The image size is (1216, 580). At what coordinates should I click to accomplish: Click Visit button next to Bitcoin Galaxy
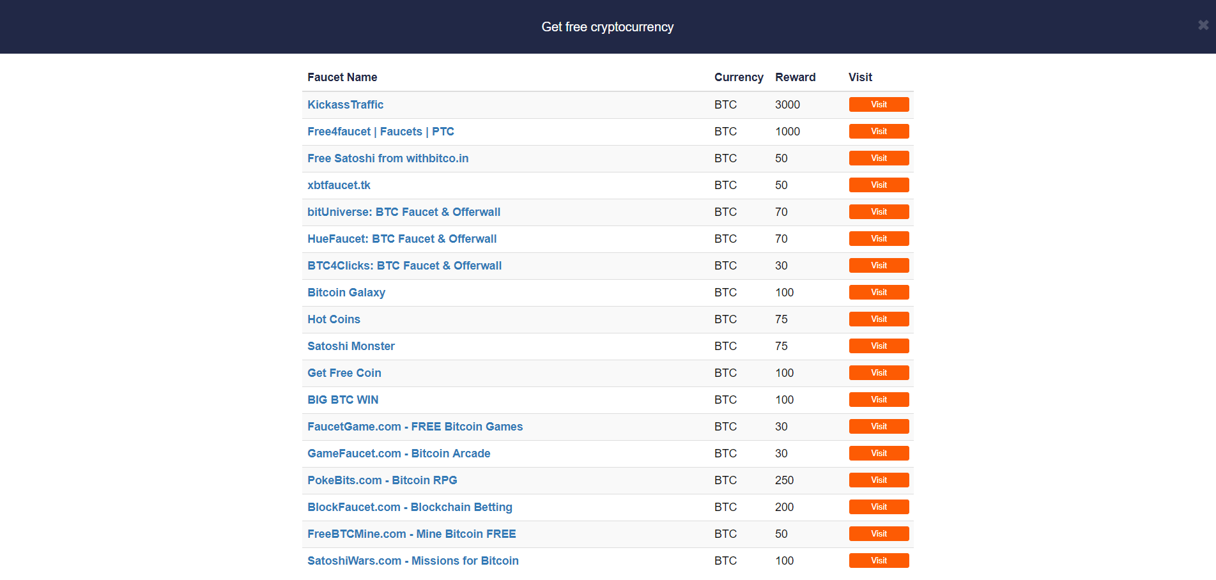(879, 293)
